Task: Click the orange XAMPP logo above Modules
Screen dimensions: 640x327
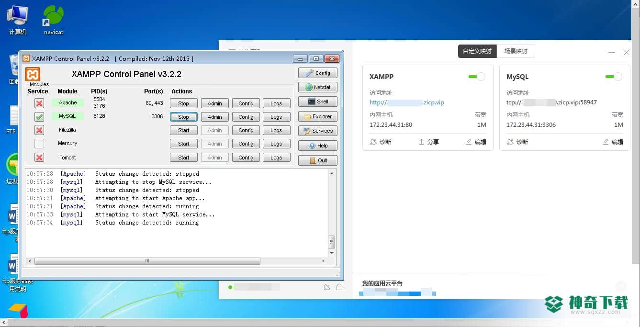Action: [33, 74]
